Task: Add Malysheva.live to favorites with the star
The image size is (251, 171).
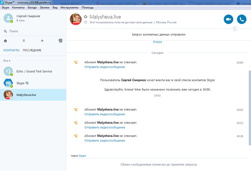Action: click(86, 16)
